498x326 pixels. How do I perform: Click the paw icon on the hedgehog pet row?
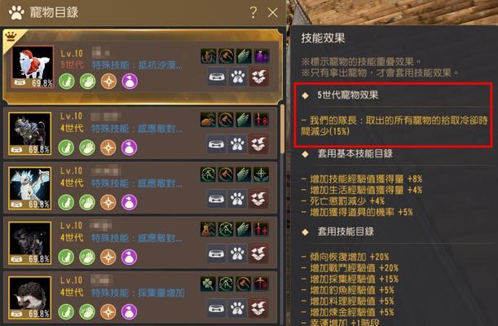point(237,309)
